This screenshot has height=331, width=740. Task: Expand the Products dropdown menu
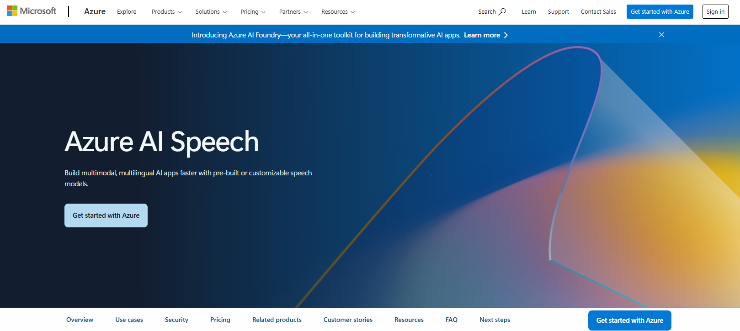click(x=166, y=12)
